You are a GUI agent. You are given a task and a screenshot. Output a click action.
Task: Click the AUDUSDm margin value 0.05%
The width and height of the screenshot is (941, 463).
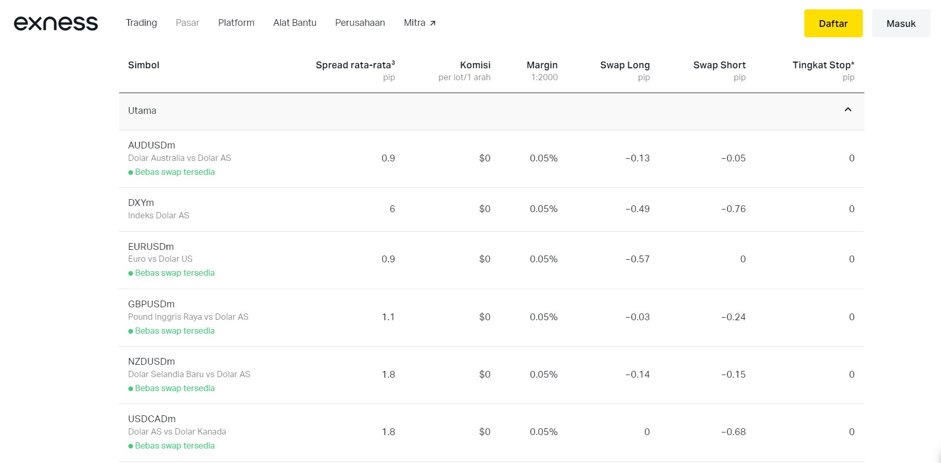coord(543,158)
